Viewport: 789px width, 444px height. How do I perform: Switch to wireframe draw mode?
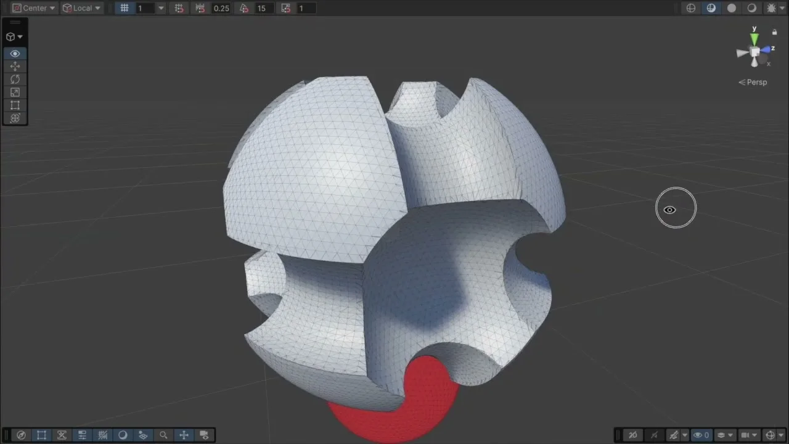691,8
